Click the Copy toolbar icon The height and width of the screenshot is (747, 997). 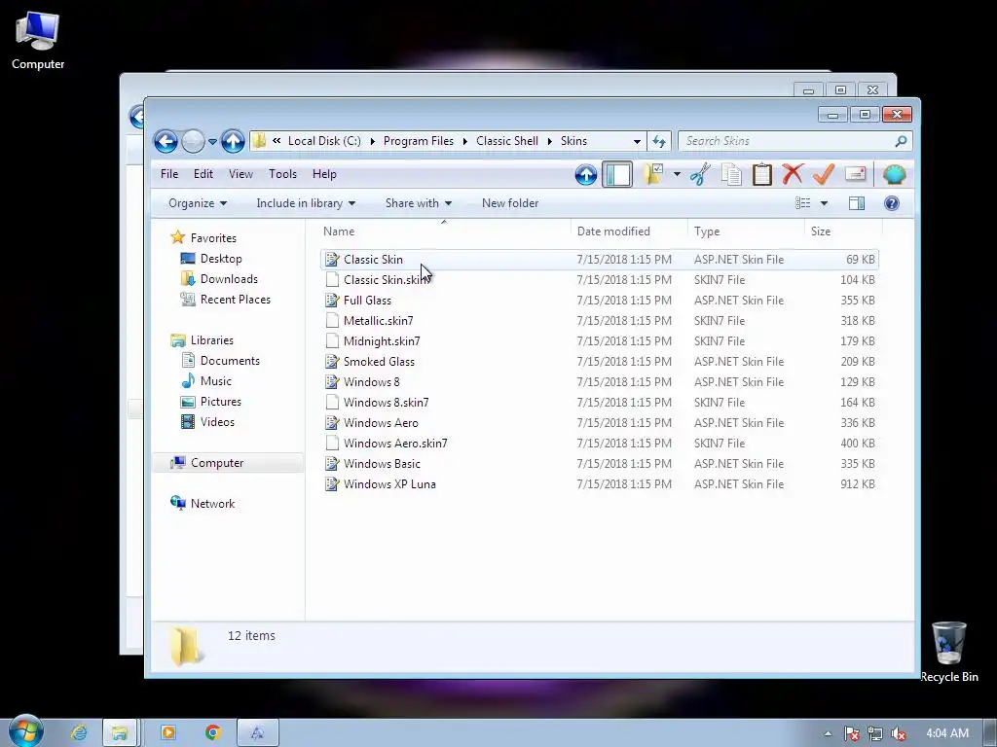tap(731, 174)
